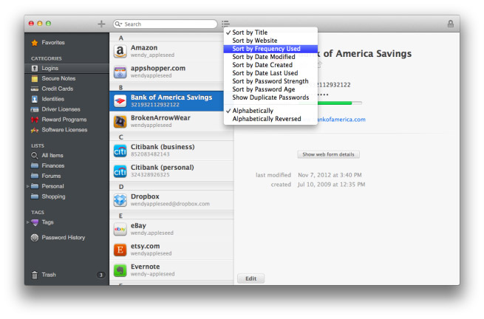Select the Driver Licenses icon
The height and width of the screenshot is (319, 484).
pyautogui.click(x=35, y=109)
